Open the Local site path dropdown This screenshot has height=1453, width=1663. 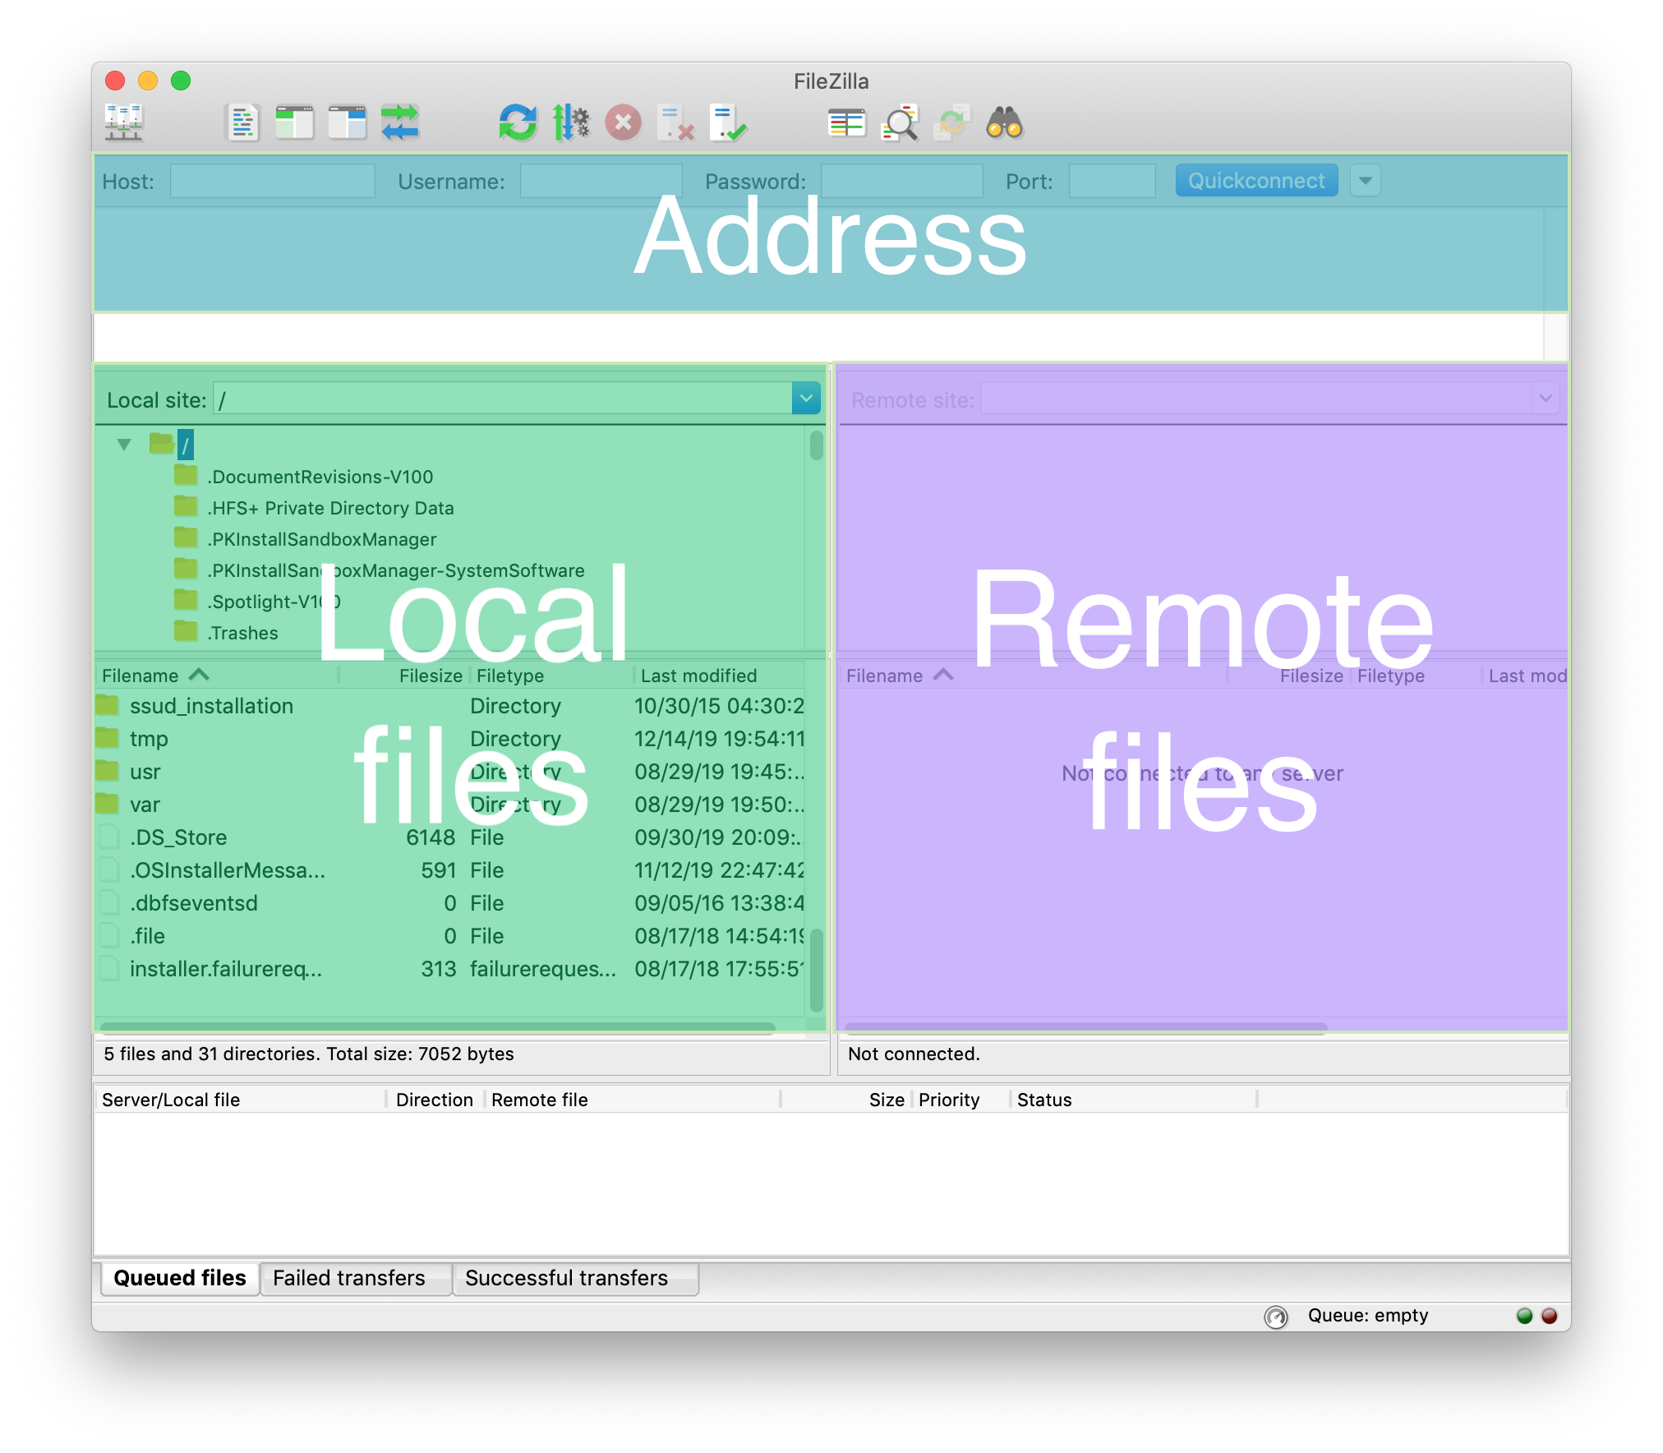point(805,399)
